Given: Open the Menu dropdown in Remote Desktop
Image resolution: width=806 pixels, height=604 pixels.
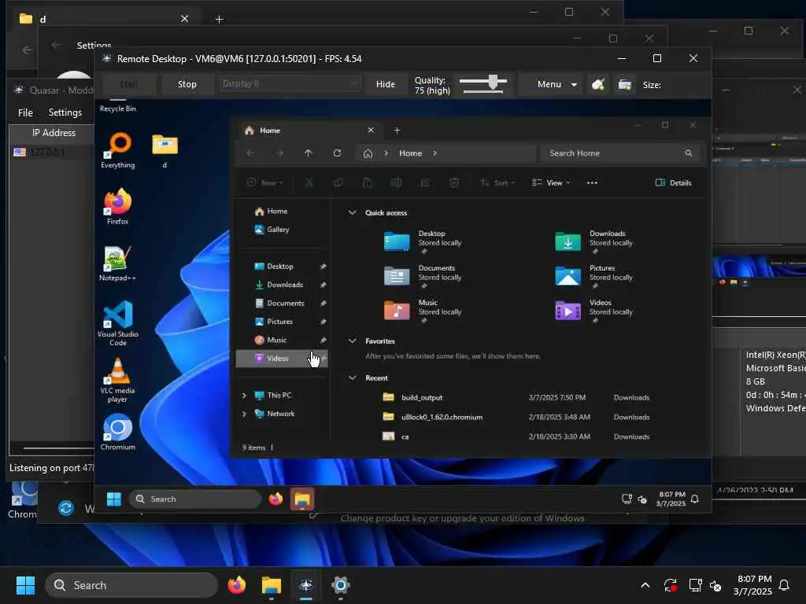Looking at the screenshot, I should point(556,84).
